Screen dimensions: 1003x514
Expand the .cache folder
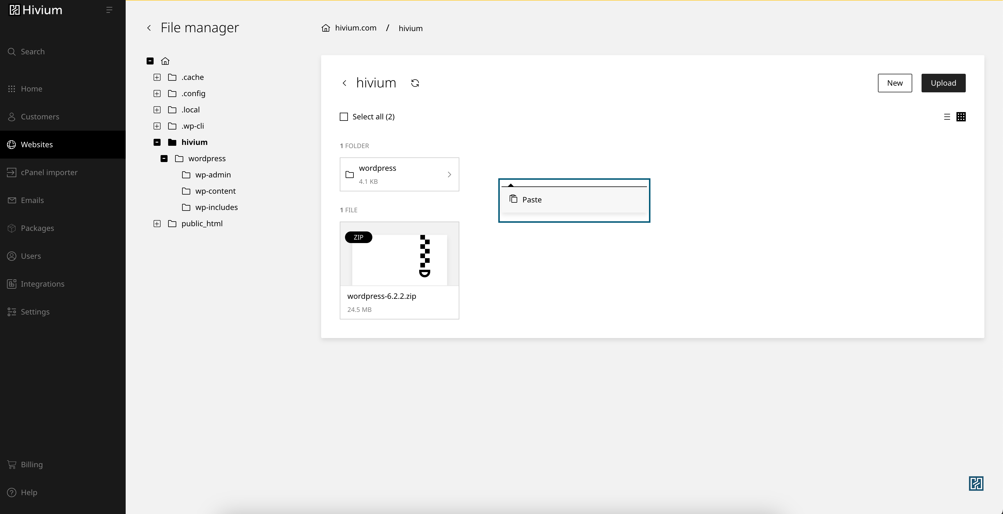(x=157, y=77)
